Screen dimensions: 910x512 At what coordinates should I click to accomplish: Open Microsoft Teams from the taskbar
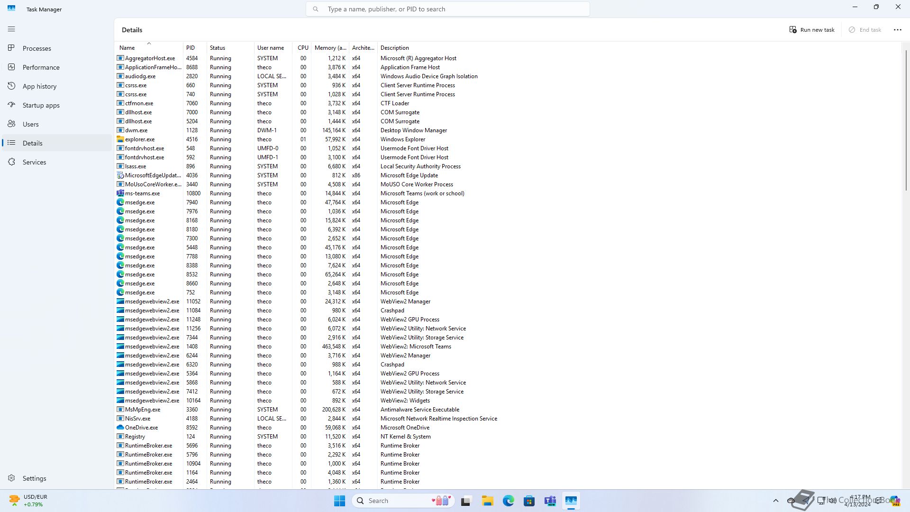coord(550,501)
